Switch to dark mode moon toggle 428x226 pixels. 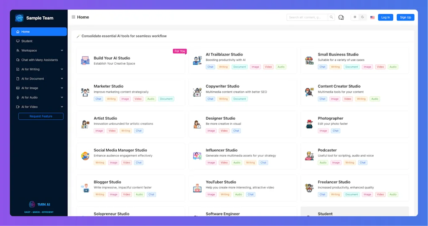(362, 17)
